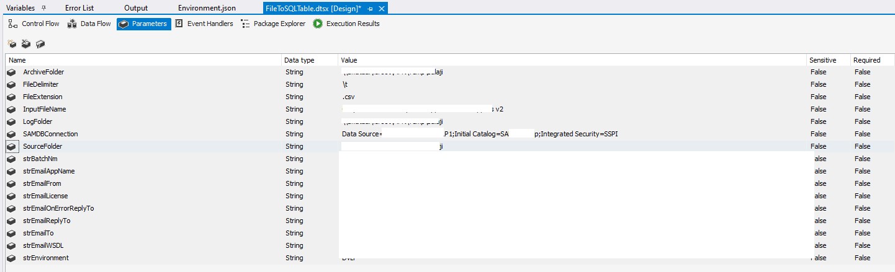Sort by the Required column header
895x272 pixels.
[871, 60]
